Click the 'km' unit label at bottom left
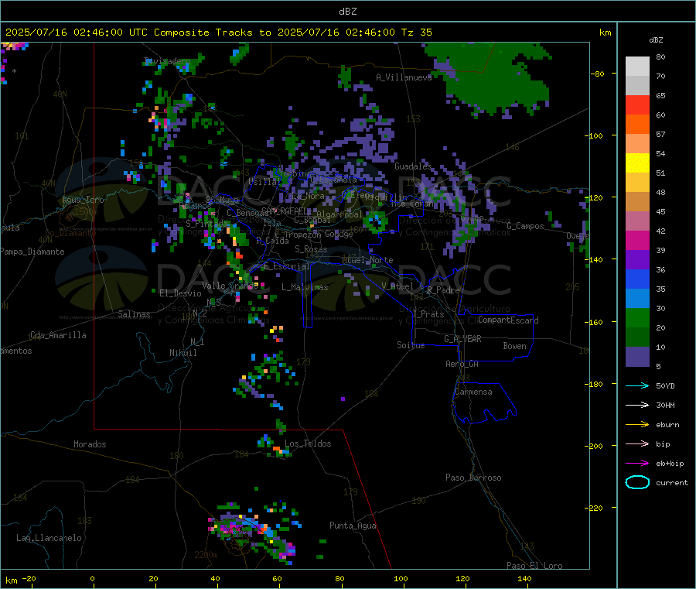Viewport: 696px width, 589px height. [x=11, y=580]
